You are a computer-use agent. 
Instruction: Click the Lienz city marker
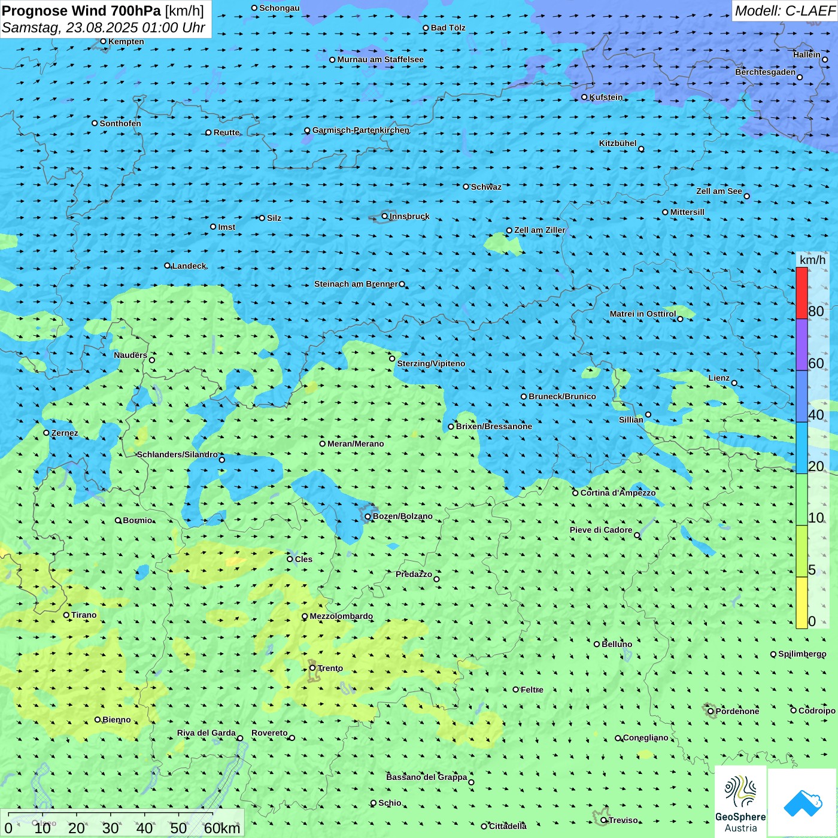pyautogui.click(x=734, y=383)
